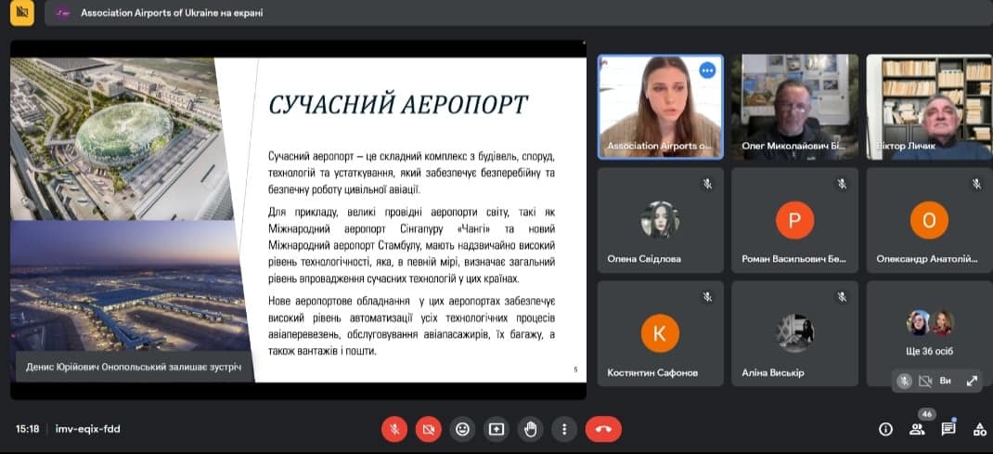
Task: Open three-dot options on the presenter's video tile
Action: point(707,71)
